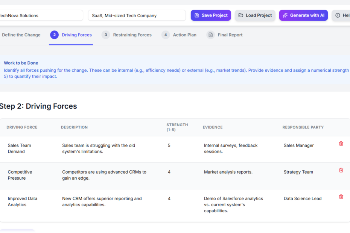Delete the Improved Data Analytics row

[341, 197]
